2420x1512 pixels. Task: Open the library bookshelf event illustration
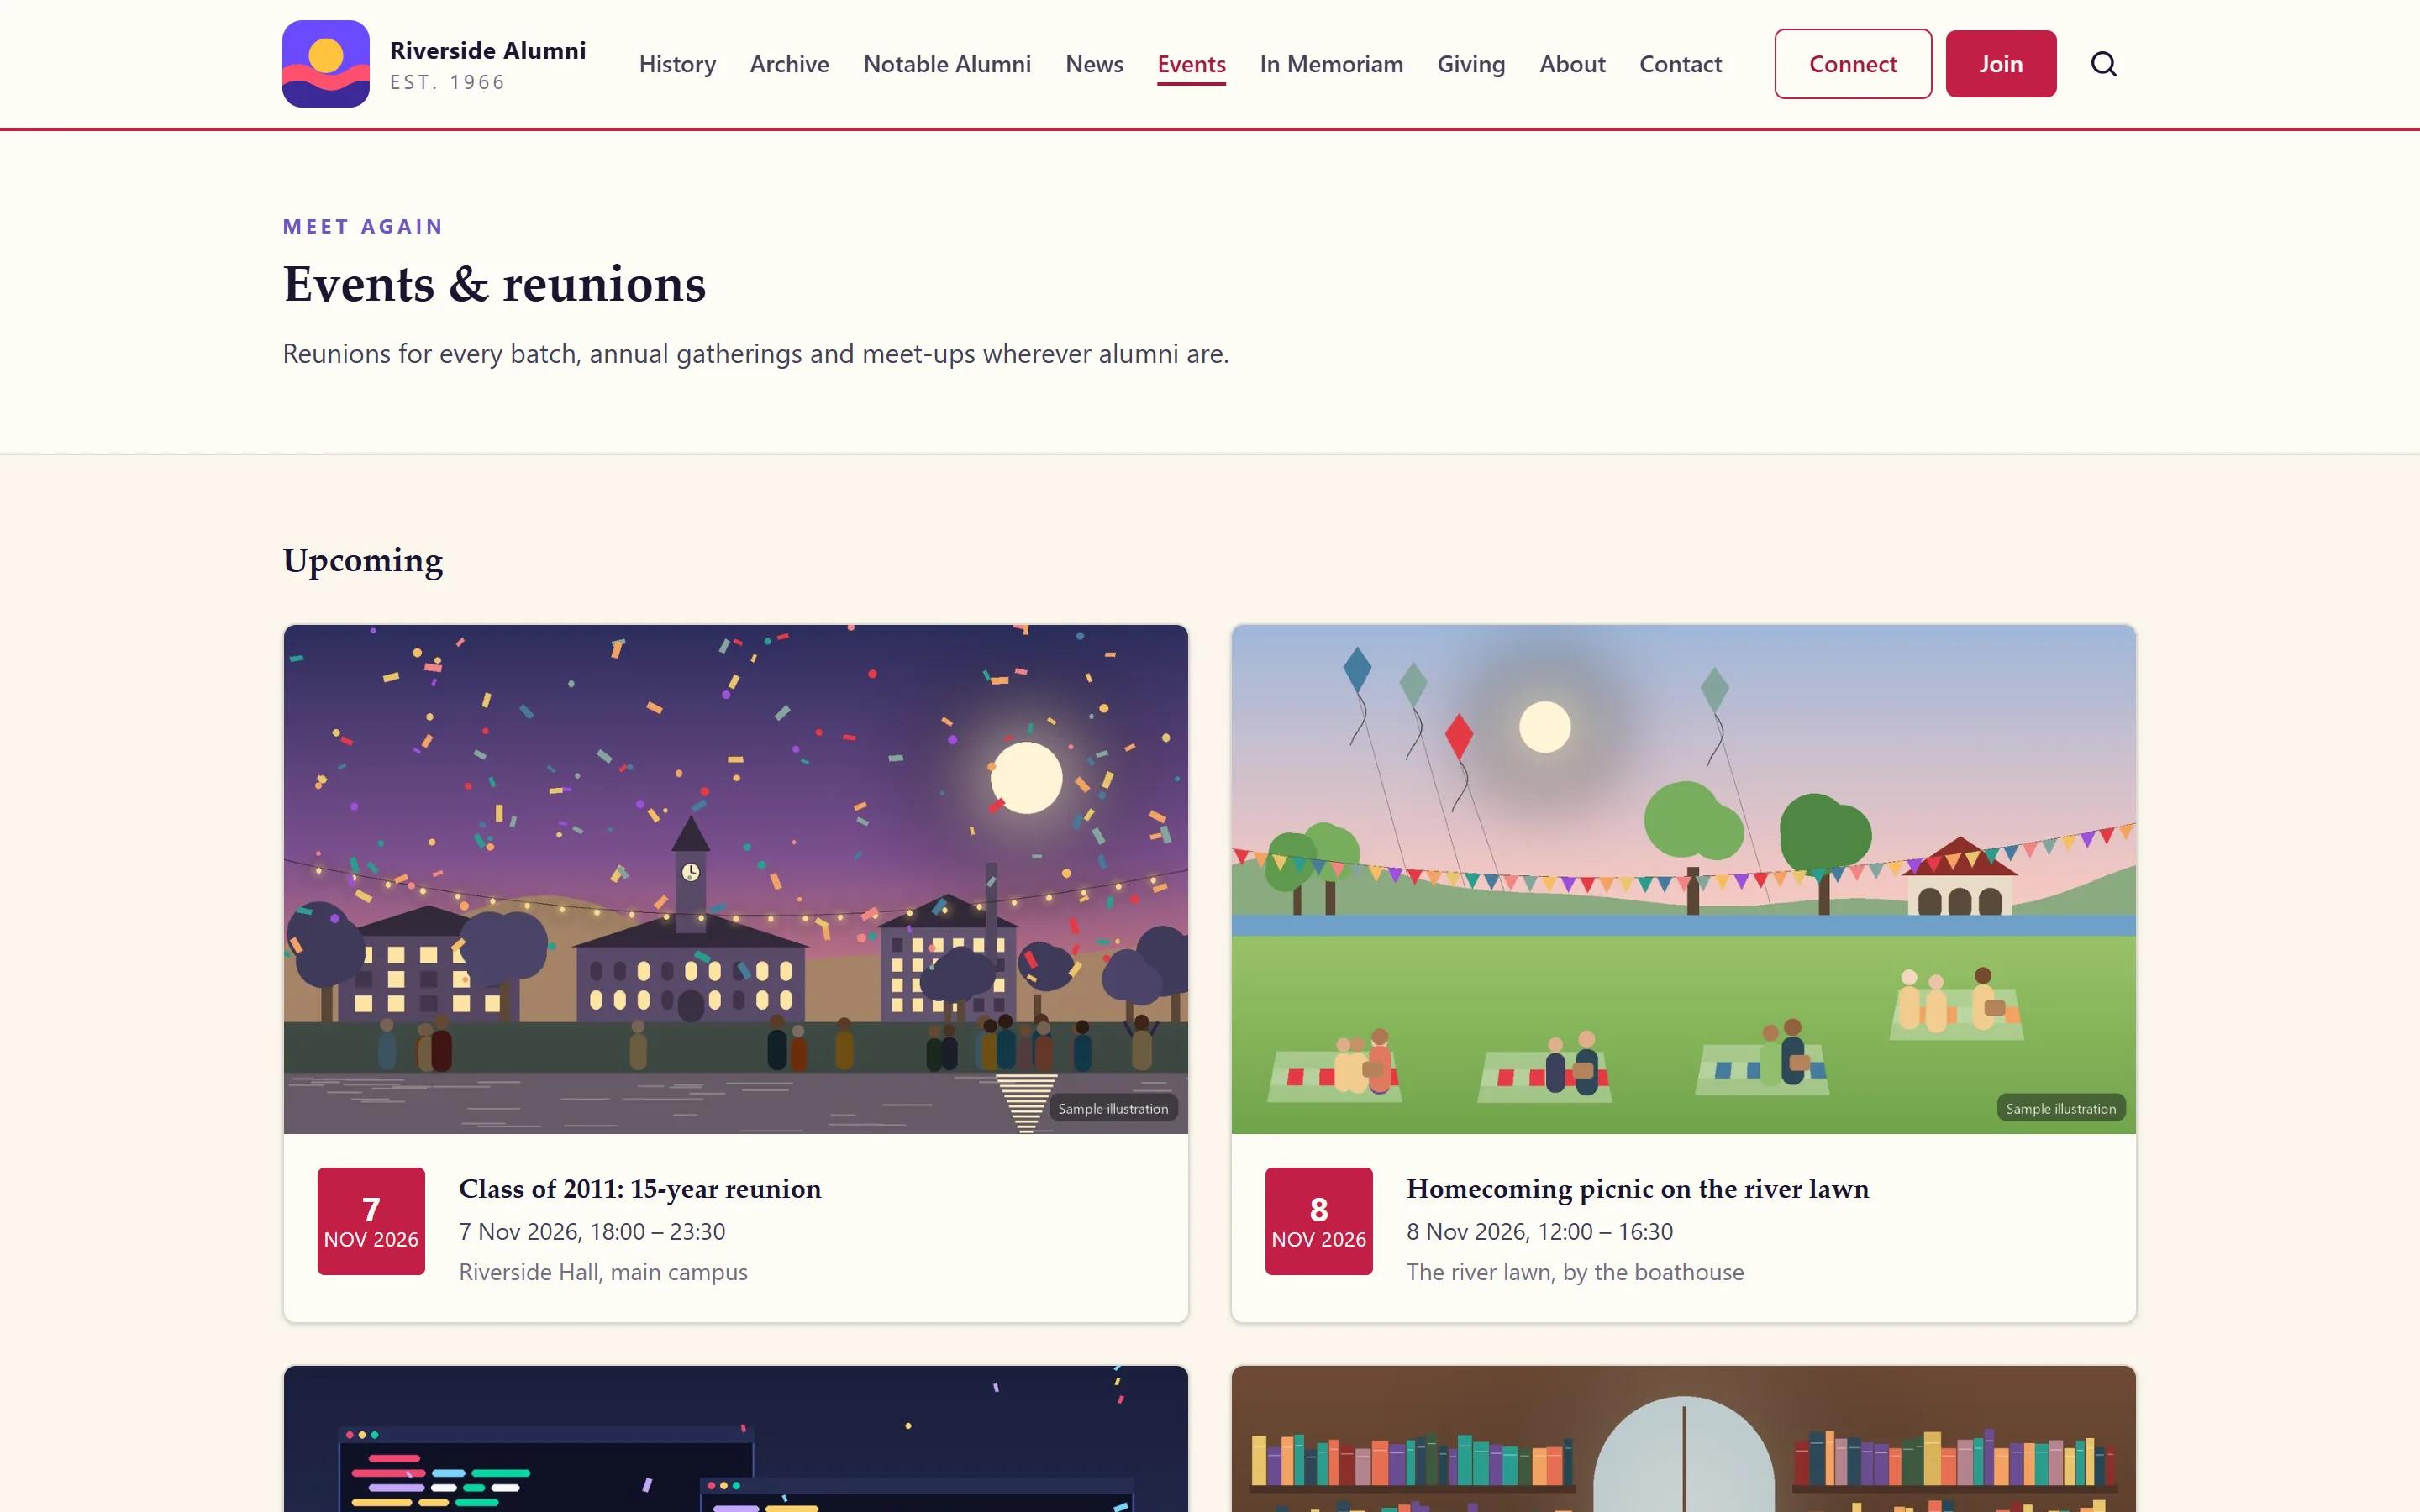[1684, 1439]
